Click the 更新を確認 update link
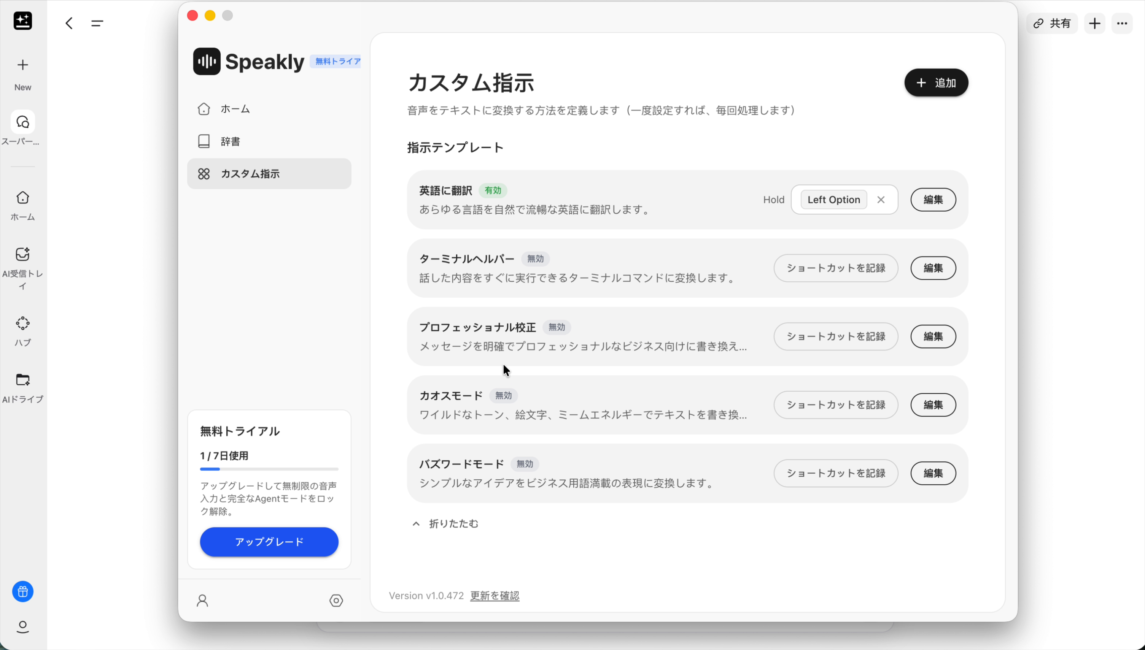 click(x=495, y=596)
